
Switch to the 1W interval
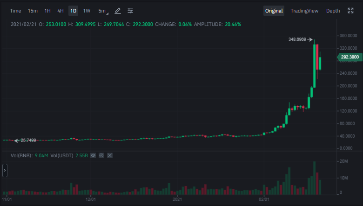tap(87, 11)
